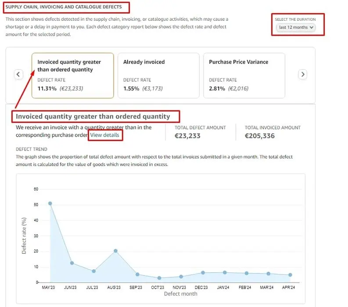Screen dimensions: 348x307
Task: Open the 'last 12 months' duration dropdown
Action: point(296,27)
